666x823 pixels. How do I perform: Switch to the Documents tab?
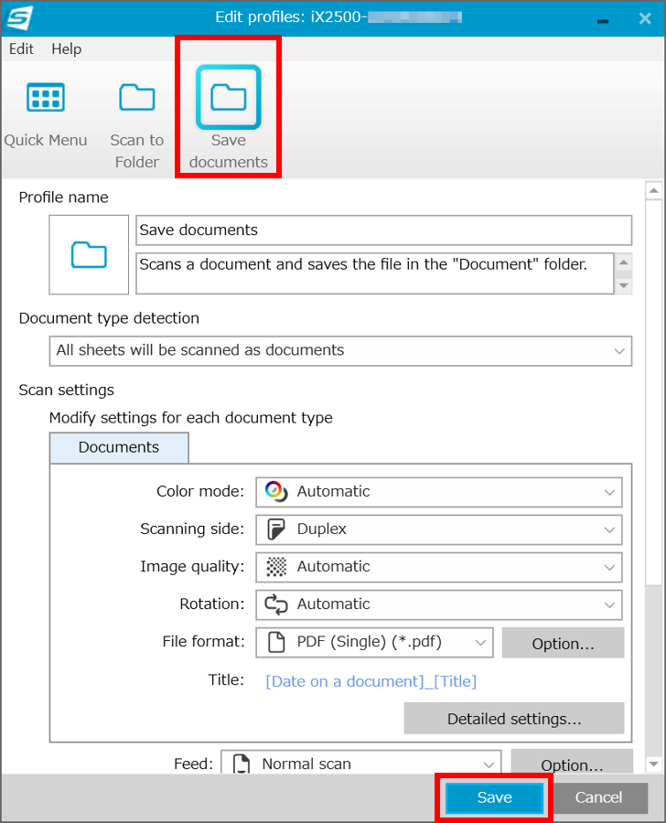tap(119, 447)
